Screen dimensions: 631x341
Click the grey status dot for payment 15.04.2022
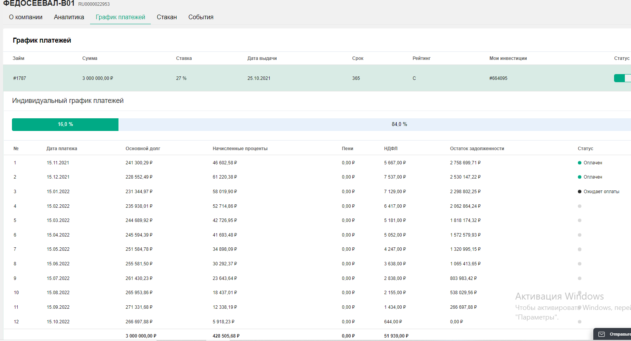579,235
